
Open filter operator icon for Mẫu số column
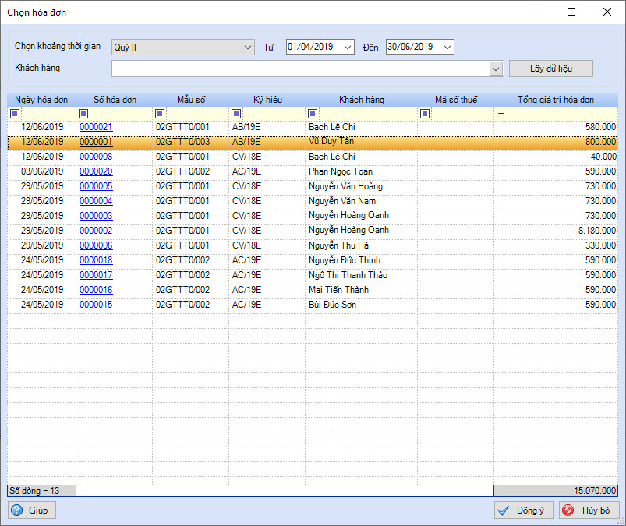tap(160, 114)
